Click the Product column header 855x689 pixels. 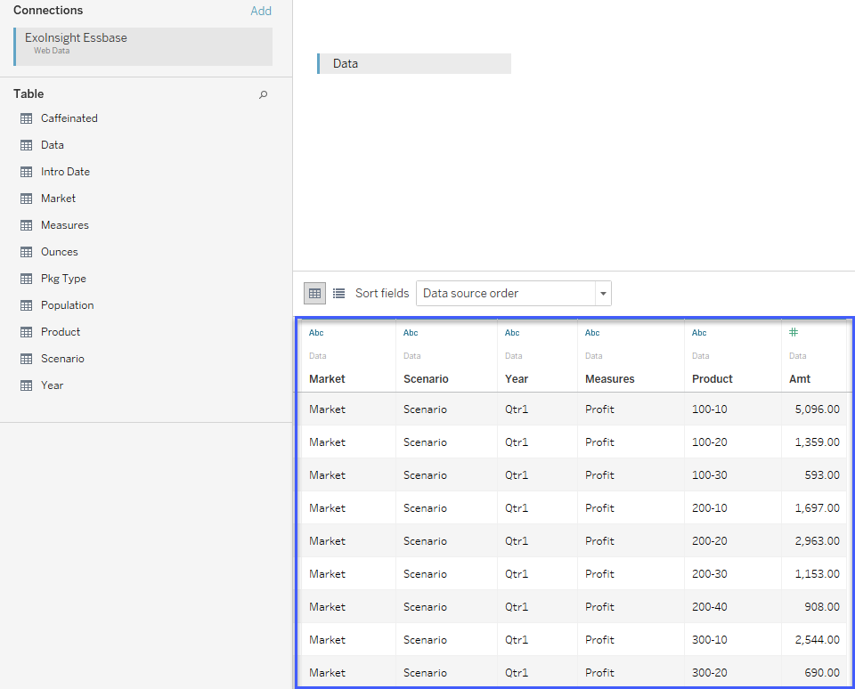coord(712,379)
